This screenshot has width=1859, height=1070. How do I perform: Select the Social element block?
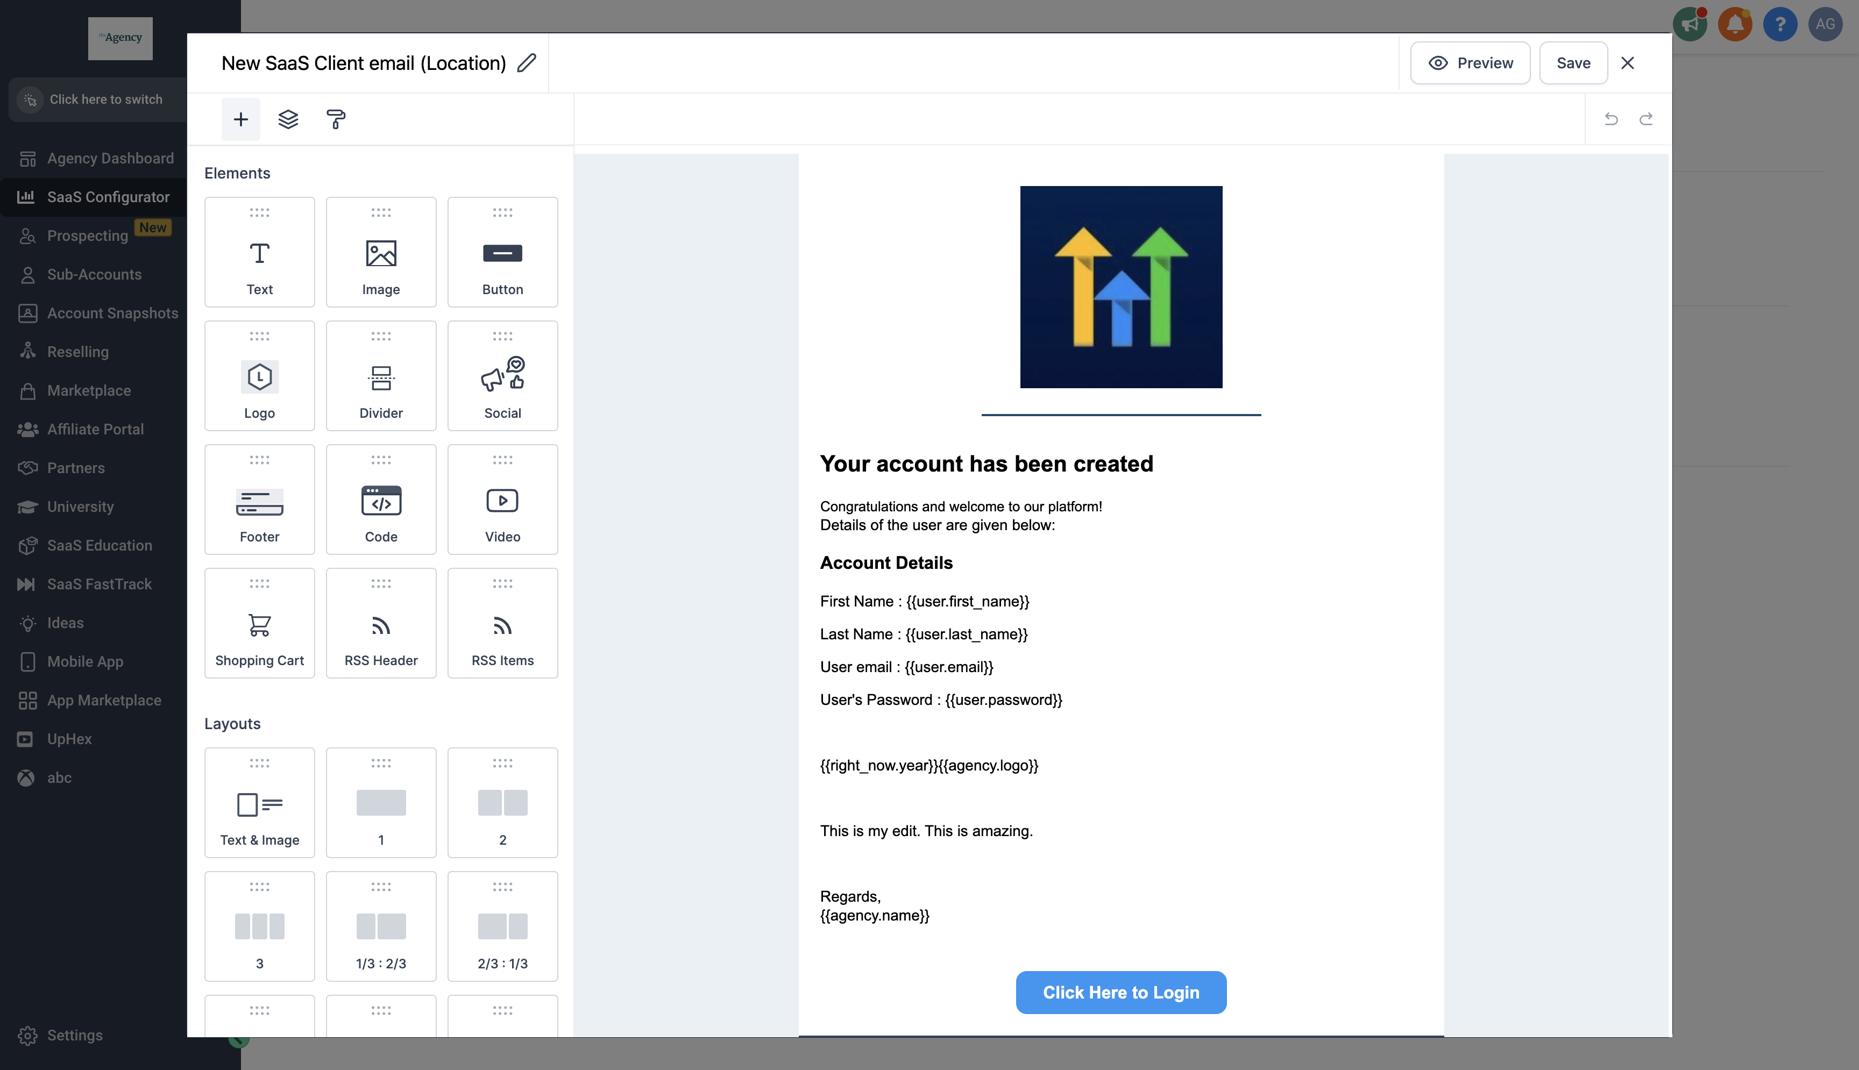[502, 376]
